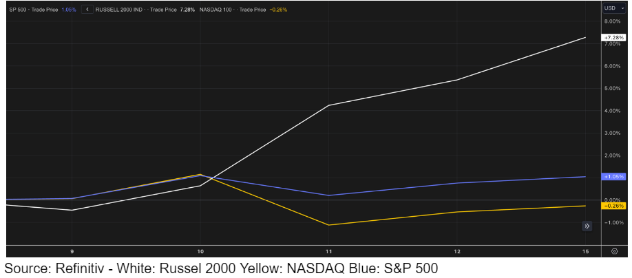This screenshot has width=632, height=278.
Task: Click the yellow -0.26% NASDAQ value
Action: (x=279, y=10)
